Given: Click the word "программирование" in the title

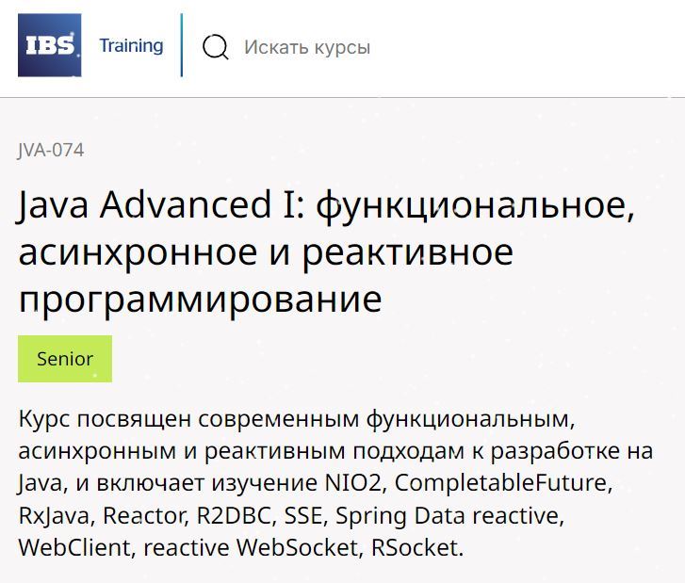Looking at the screenshot, I should pos(200,299).
